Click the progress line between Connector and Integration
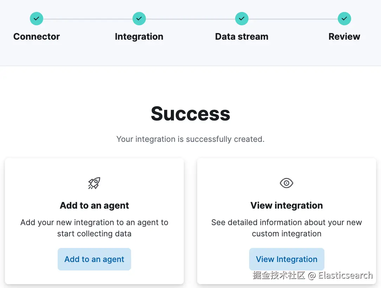The width and height of the screenshot is (381, 288). point(88,19)
